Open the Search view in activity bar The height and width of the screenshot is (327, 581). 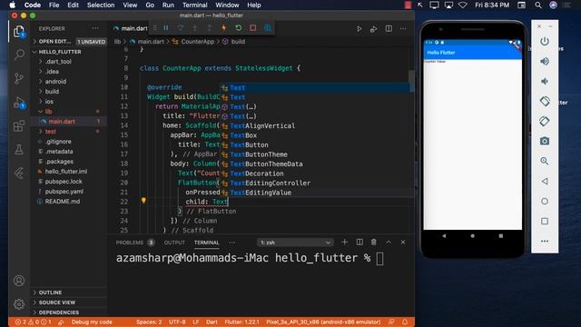19,54
